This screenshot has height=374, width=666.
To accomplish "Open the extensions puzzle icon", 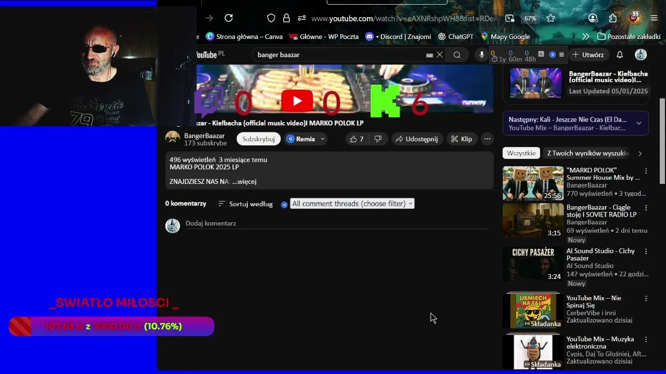I will pyautogui.click(x=613, y=18).
